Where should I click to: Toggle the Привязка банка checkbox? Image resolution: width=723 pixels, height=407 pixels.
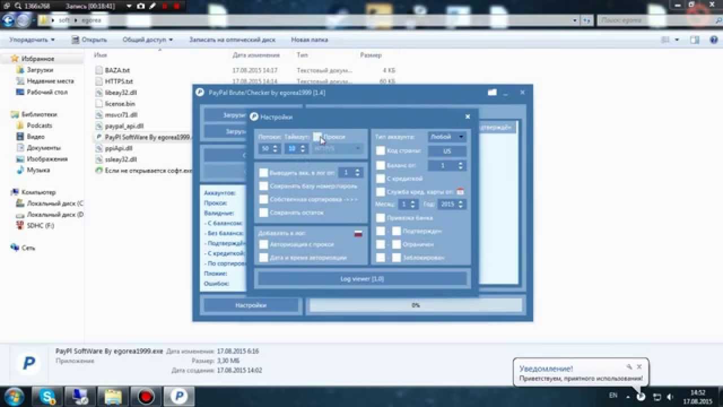point(381,218)
